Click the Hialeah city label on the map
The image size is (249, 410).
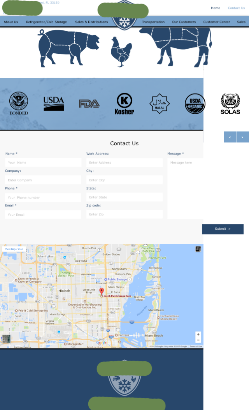click(64, 291)
